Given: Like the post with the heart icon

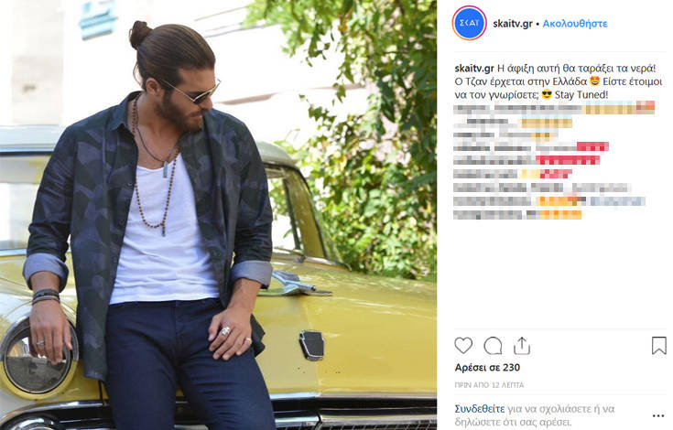Looking at the screenshot, I should pyautogui.click(x=463, y=345).
